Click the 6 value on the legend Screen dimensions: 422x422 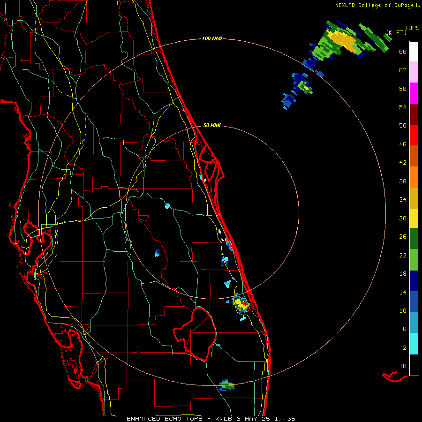(405, 329)
